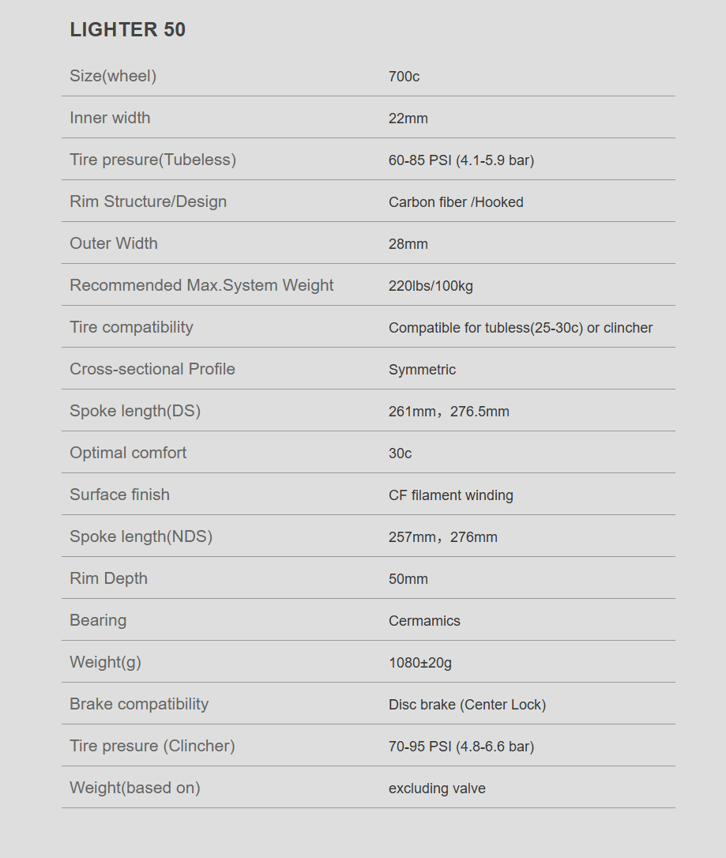
Task: Click the Rim Depth 50mm value
Action: (x=408, y=579)
